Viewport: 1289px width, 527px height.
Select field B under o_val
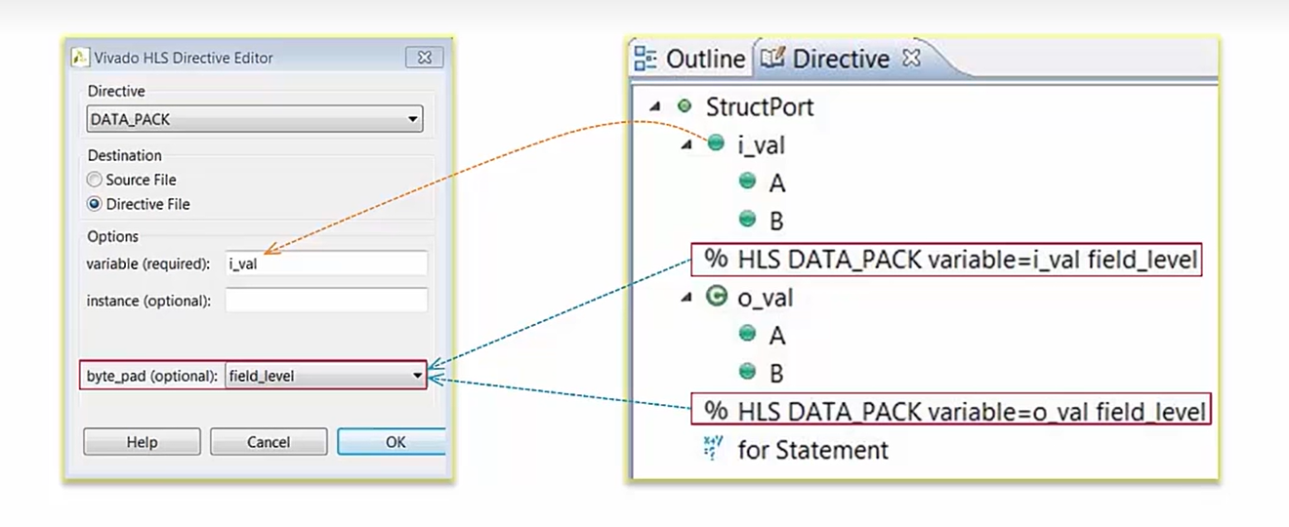tap(776, 374)
